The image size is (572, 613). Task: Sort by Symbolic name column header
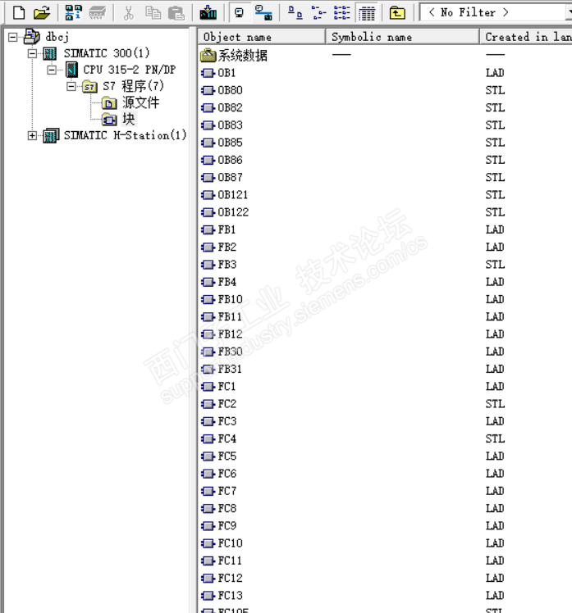pos(402,37)
